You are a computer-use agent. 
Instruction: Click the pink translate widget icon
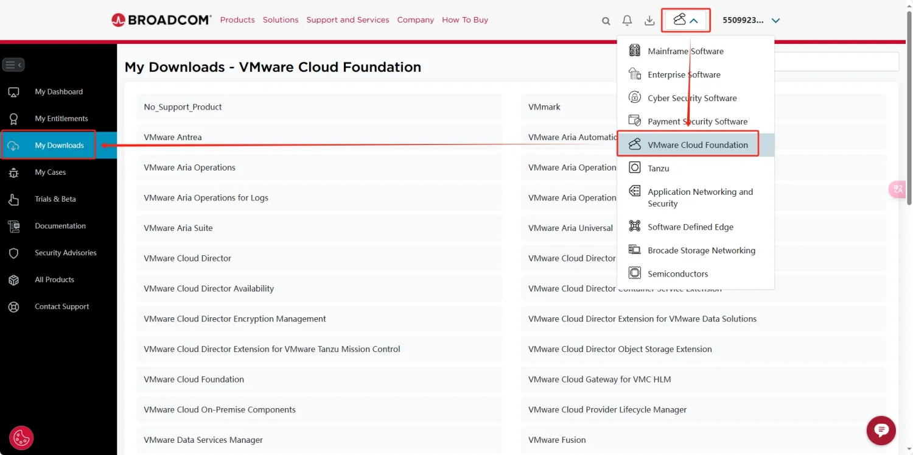click(898, 189)
